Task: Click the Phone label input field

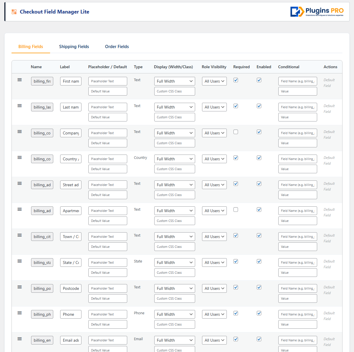Action: 71,314
